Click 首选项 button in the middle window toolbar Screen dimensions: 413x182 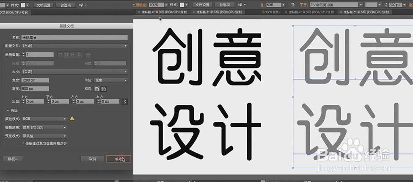pyautogui.click(x=225, y=5)
